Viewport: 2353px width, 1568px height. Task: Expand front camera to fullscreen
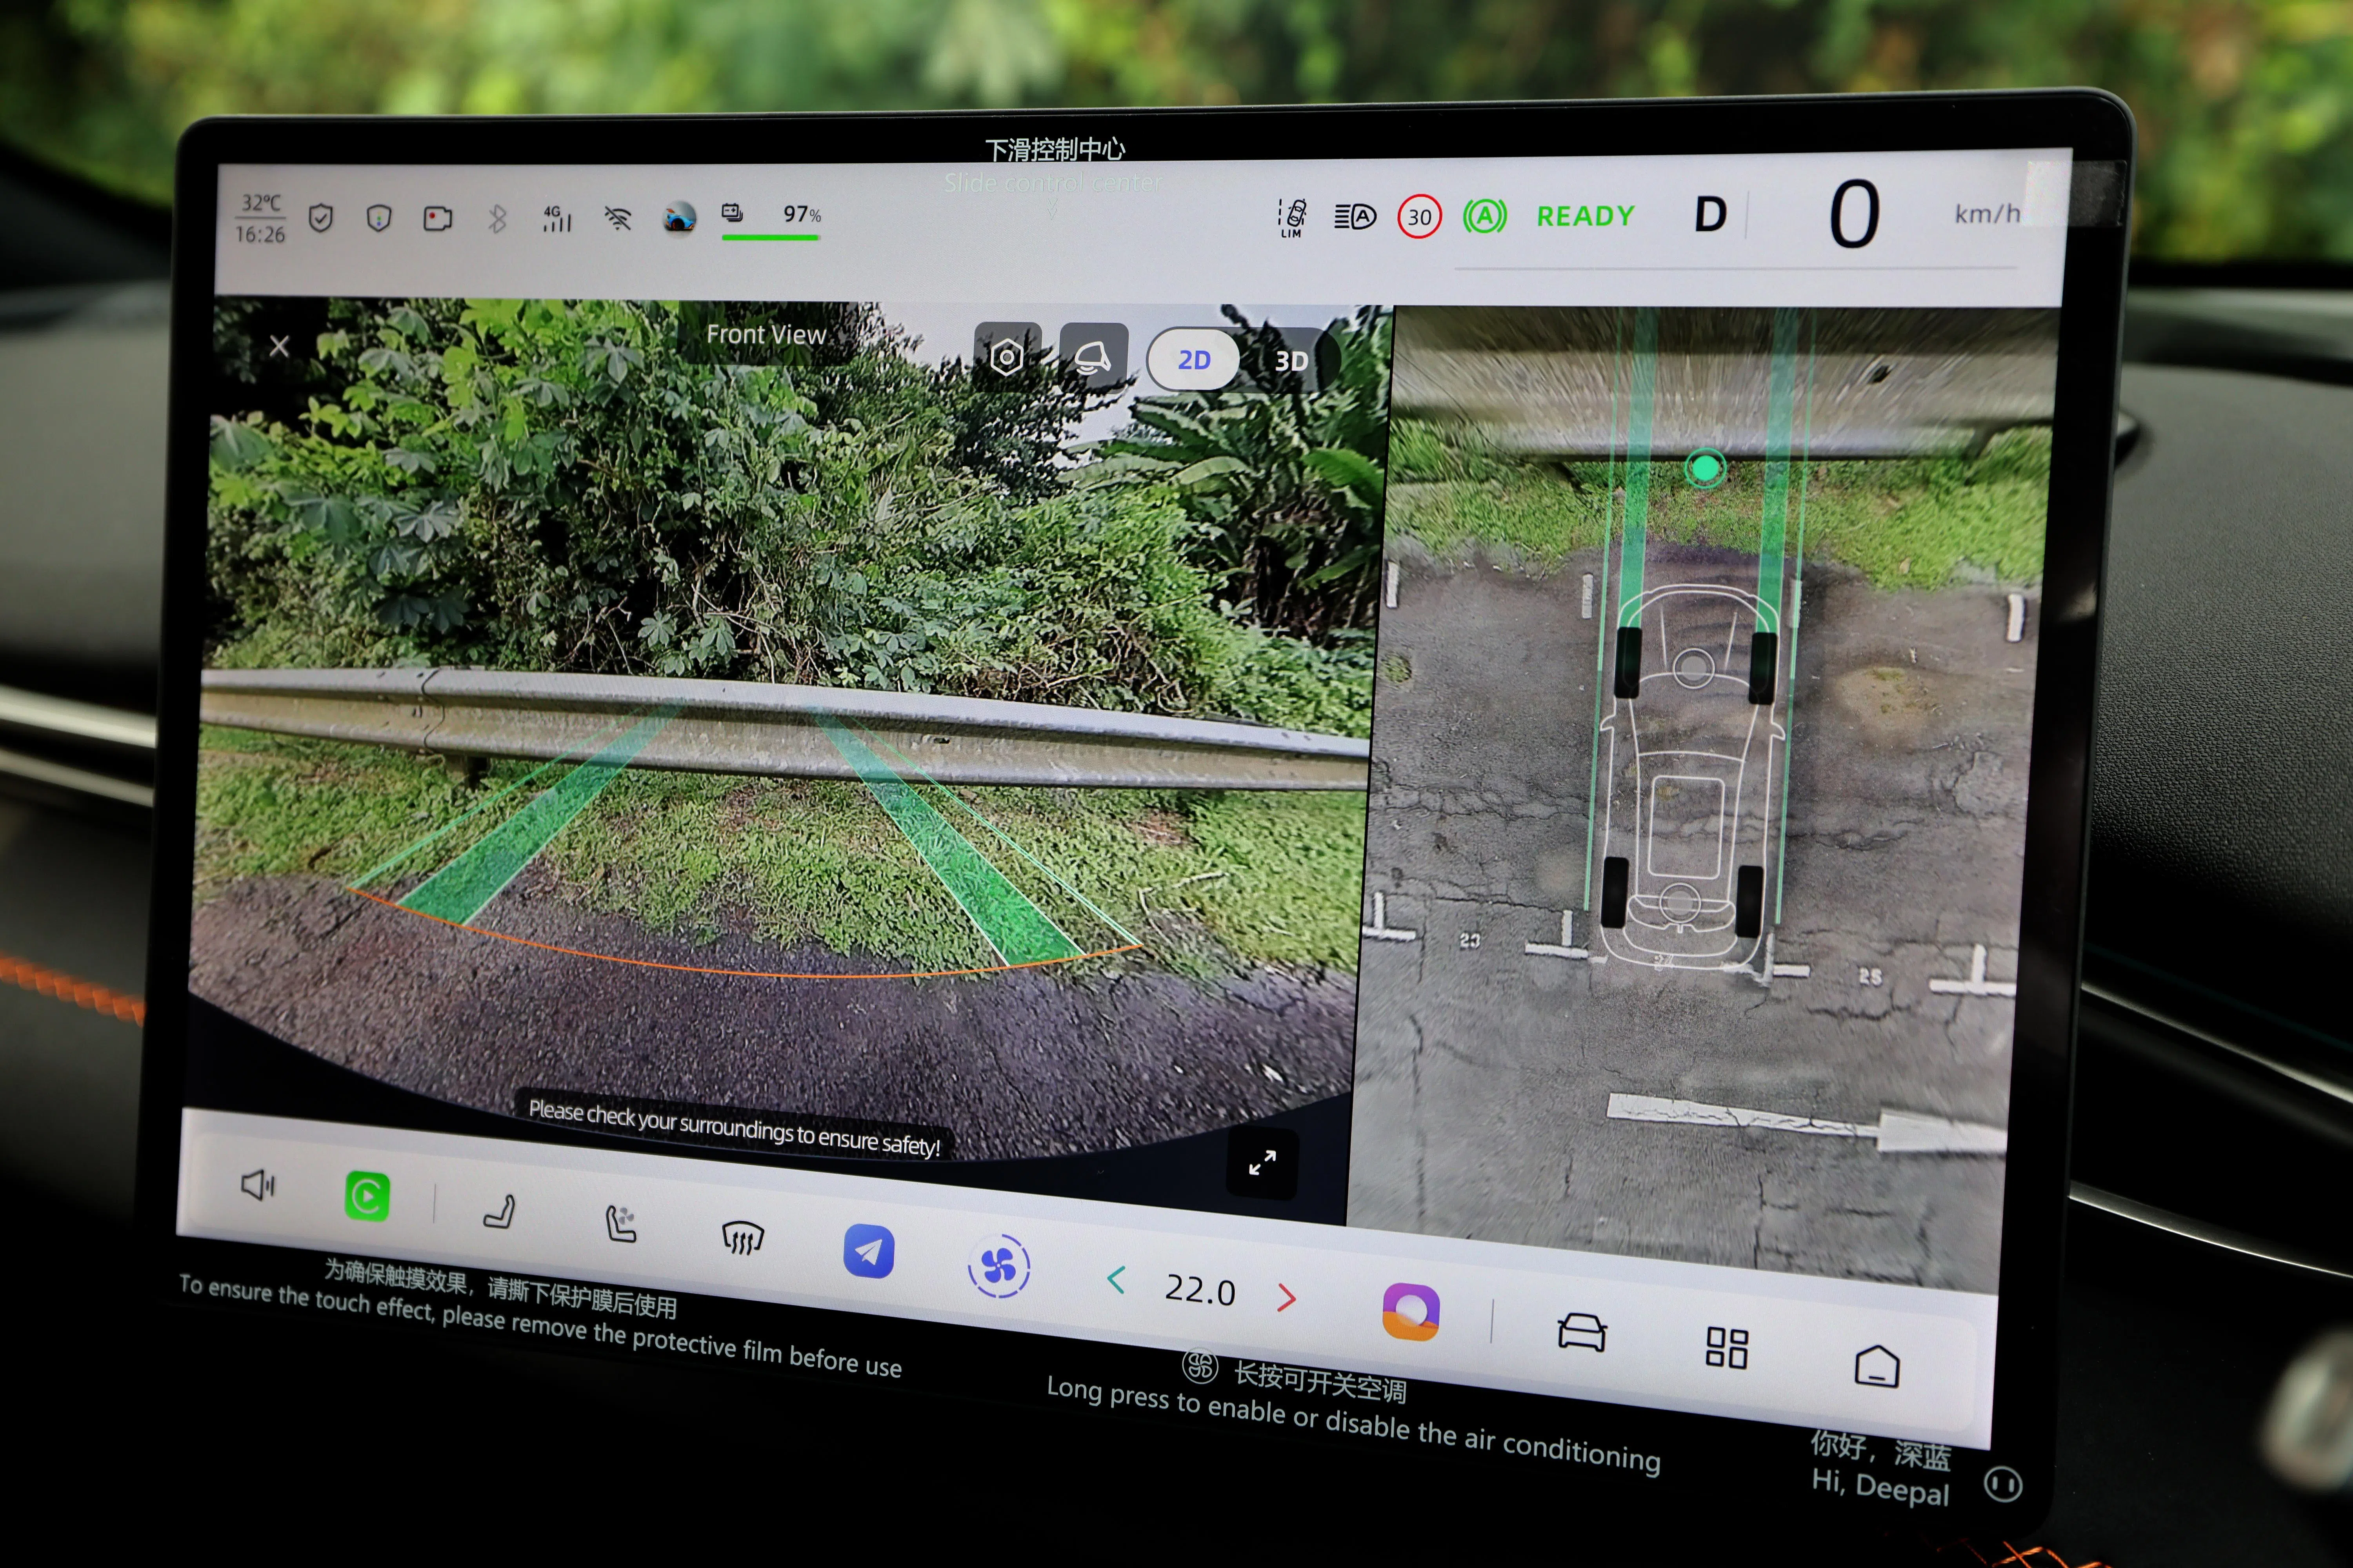[1262, 1163]
